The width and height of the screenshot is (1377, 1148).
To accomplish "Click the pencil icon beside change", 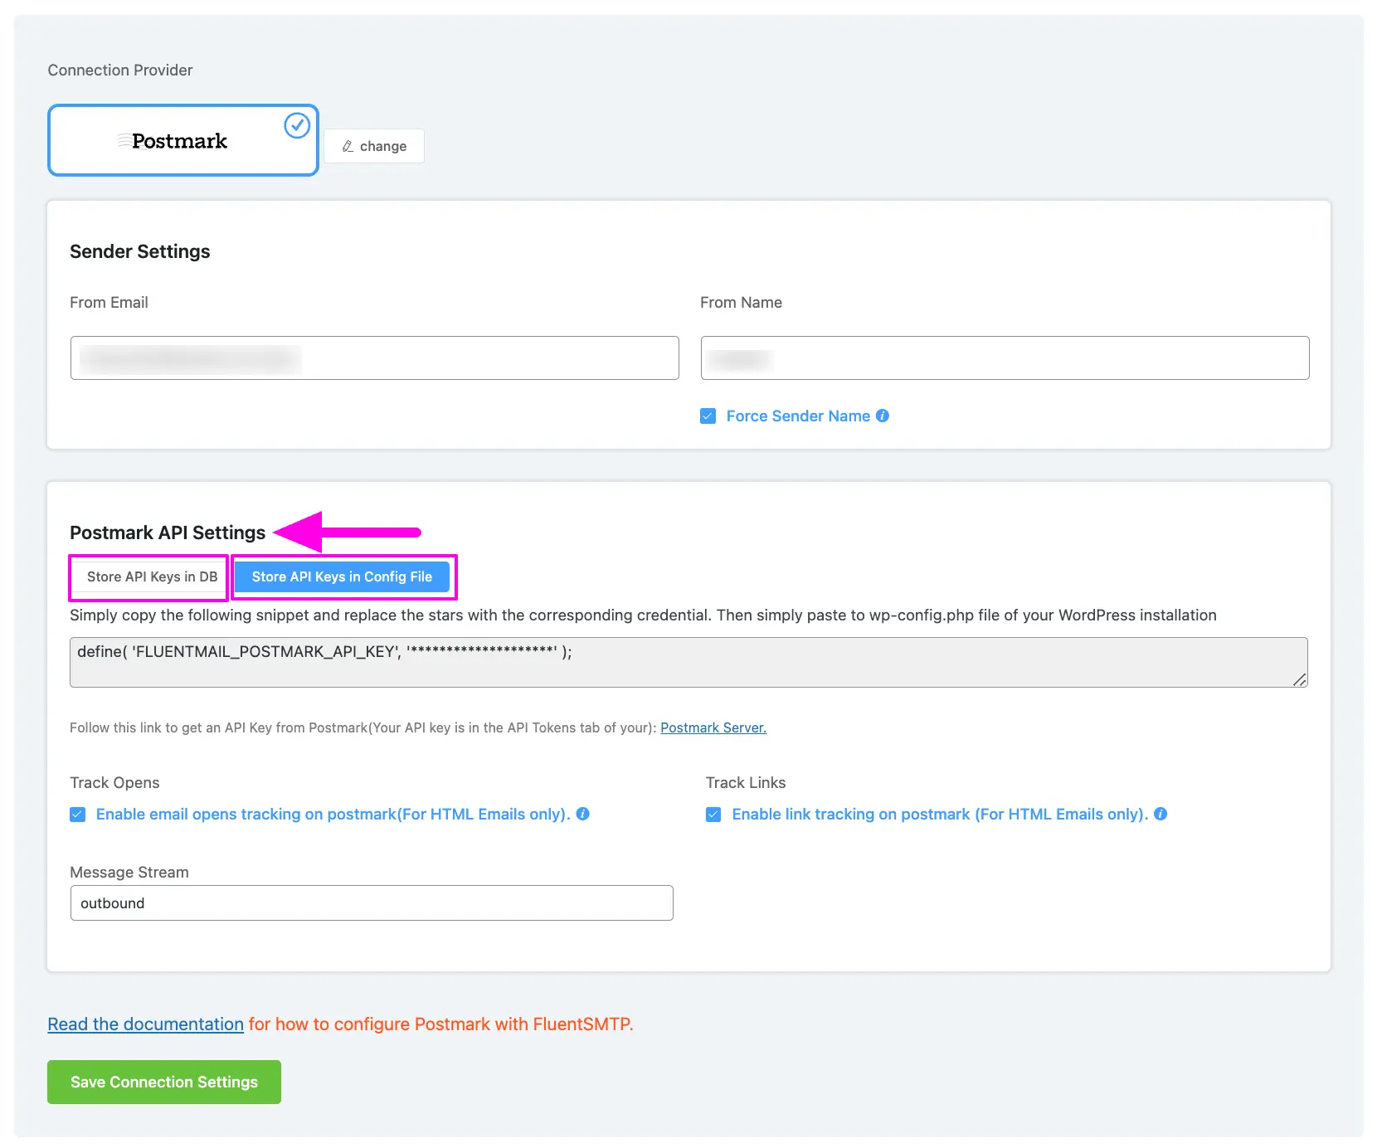I will point(348,146).
